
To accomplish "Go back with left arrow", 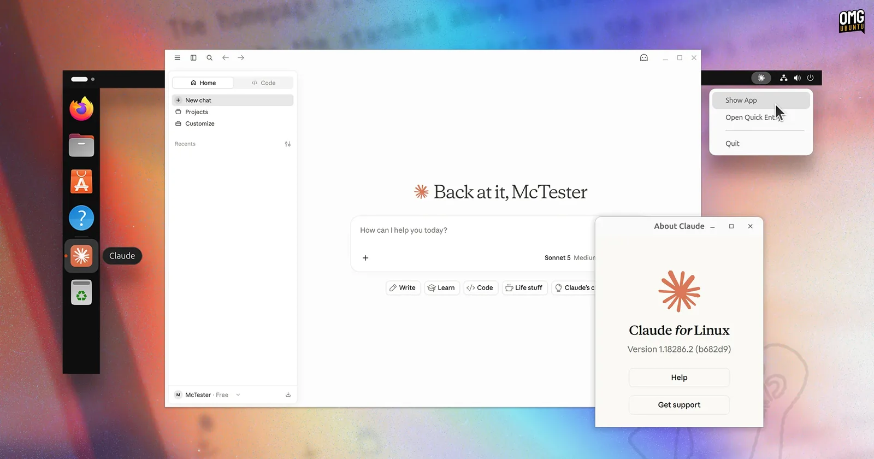I will (x=225, y=57).
